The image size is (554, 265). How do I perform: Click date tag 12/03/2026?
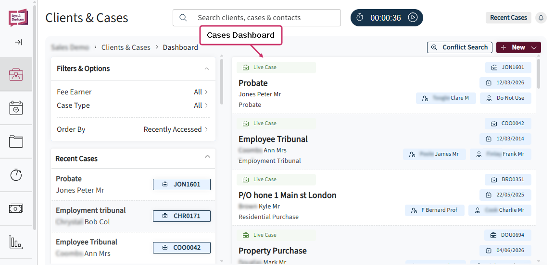(505, 83)
